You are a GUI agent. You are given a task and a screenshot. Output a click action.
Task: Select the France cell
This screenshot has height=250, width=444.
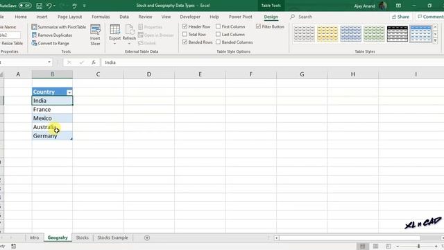tap(53, 110)
